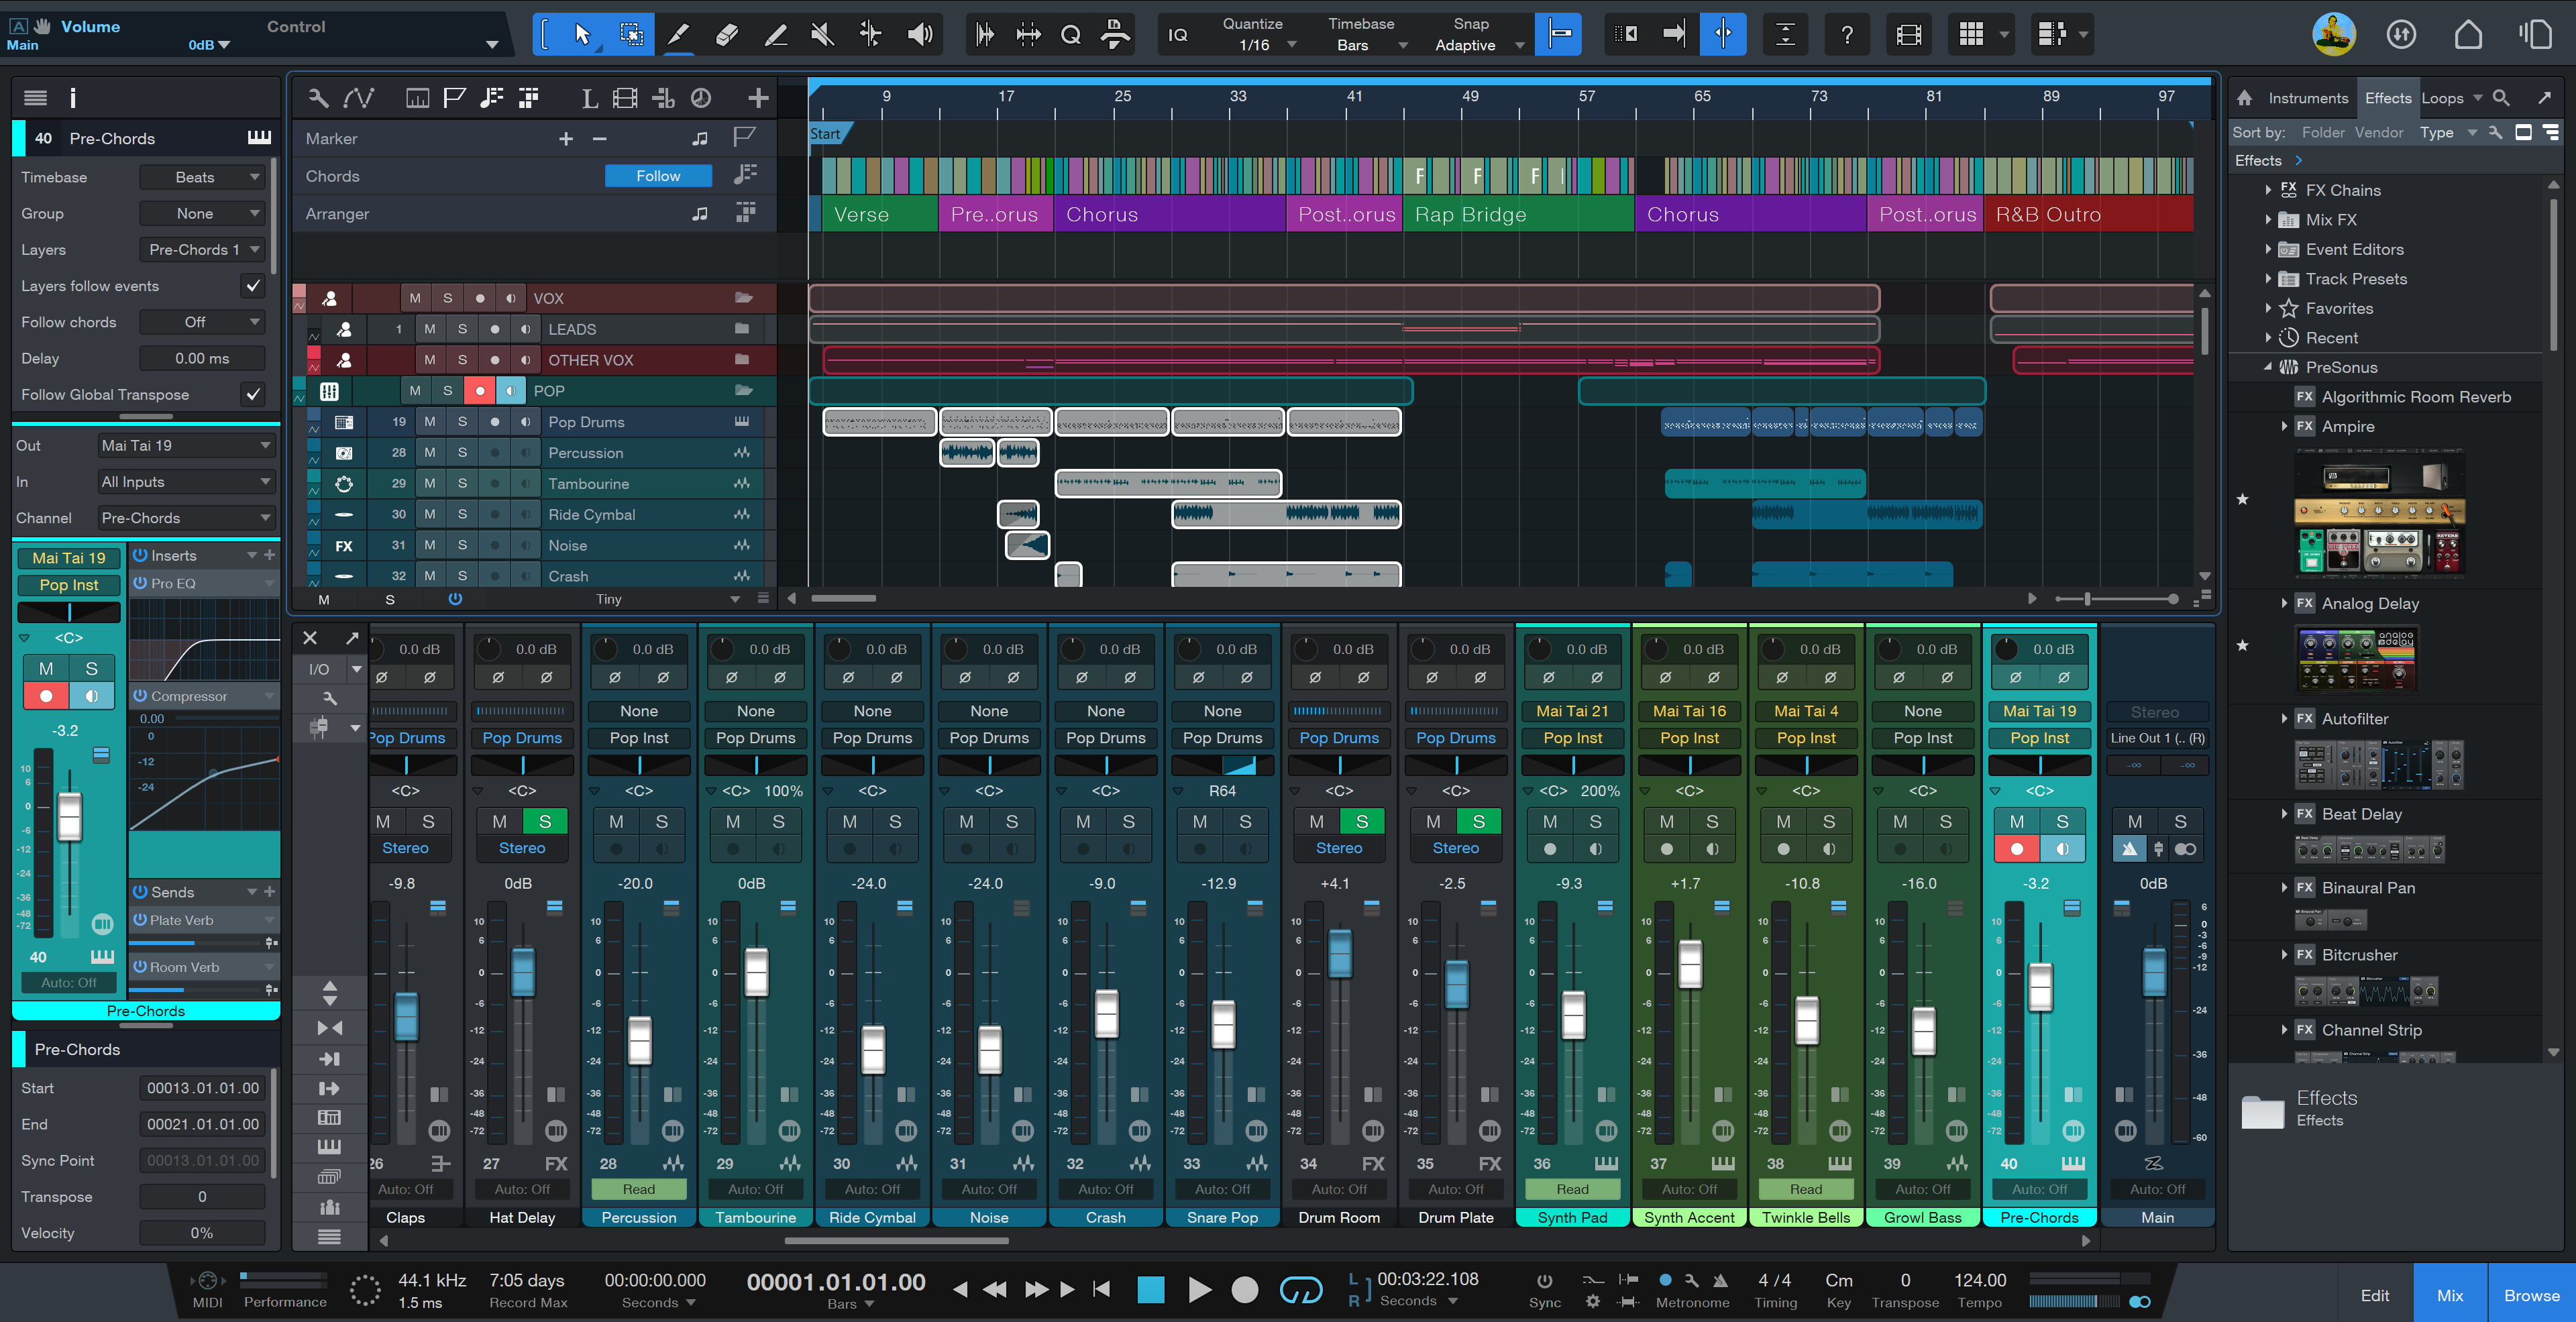Solo the Tambourine mixer channel
This screenshot has width=2576, height=1322.
pos(778,821)
